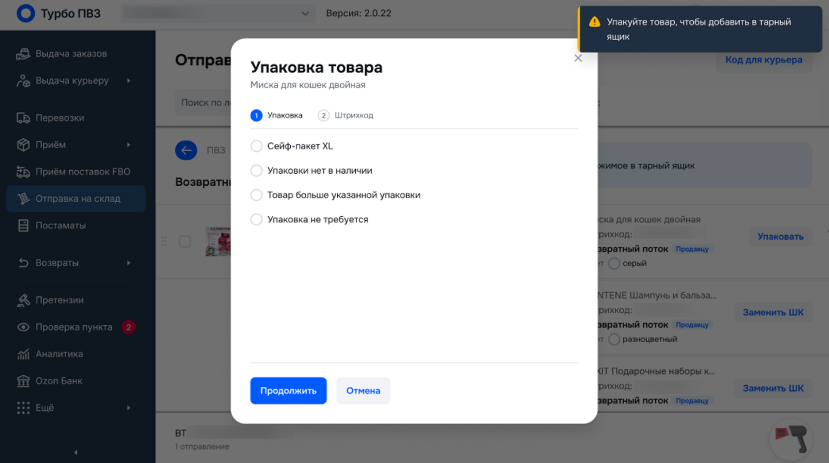
Task: Expand the Выдача курьеру submenu arrow
Action: pos(129,81)
